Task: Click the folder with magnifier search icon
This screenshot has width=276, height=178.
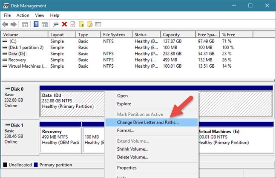Action: pyautogui.click(x=91, y=24)
